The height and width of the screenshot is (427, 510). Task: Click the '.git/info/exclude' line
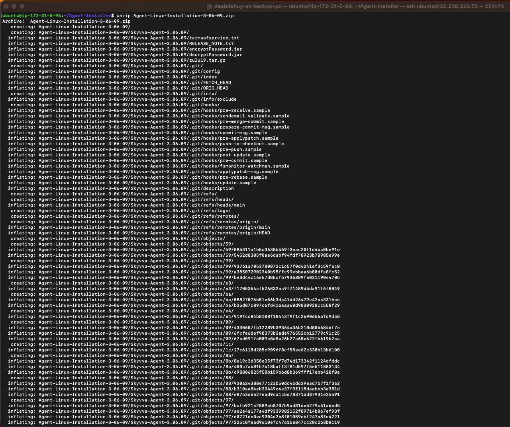tap(122, 99)
